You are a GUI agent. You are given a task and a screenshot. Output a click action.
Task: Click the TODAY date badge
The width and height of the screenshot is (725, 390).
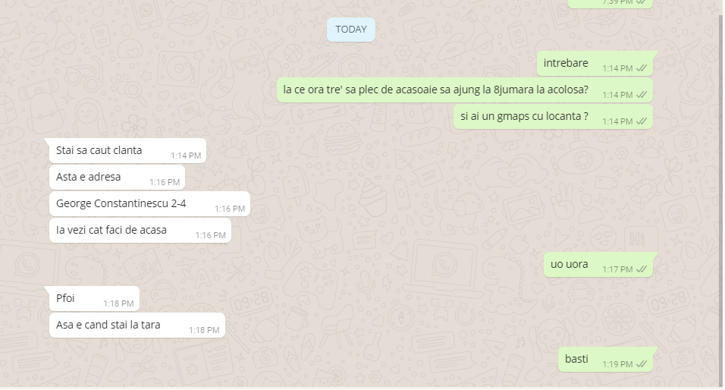[x=351, y=30]
